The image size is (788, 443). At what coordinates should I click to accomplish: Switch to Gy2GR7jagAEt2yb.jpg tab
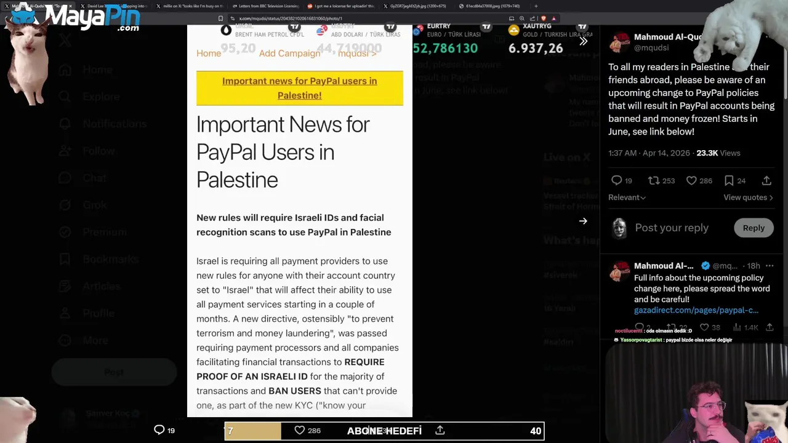pos(416,6)
